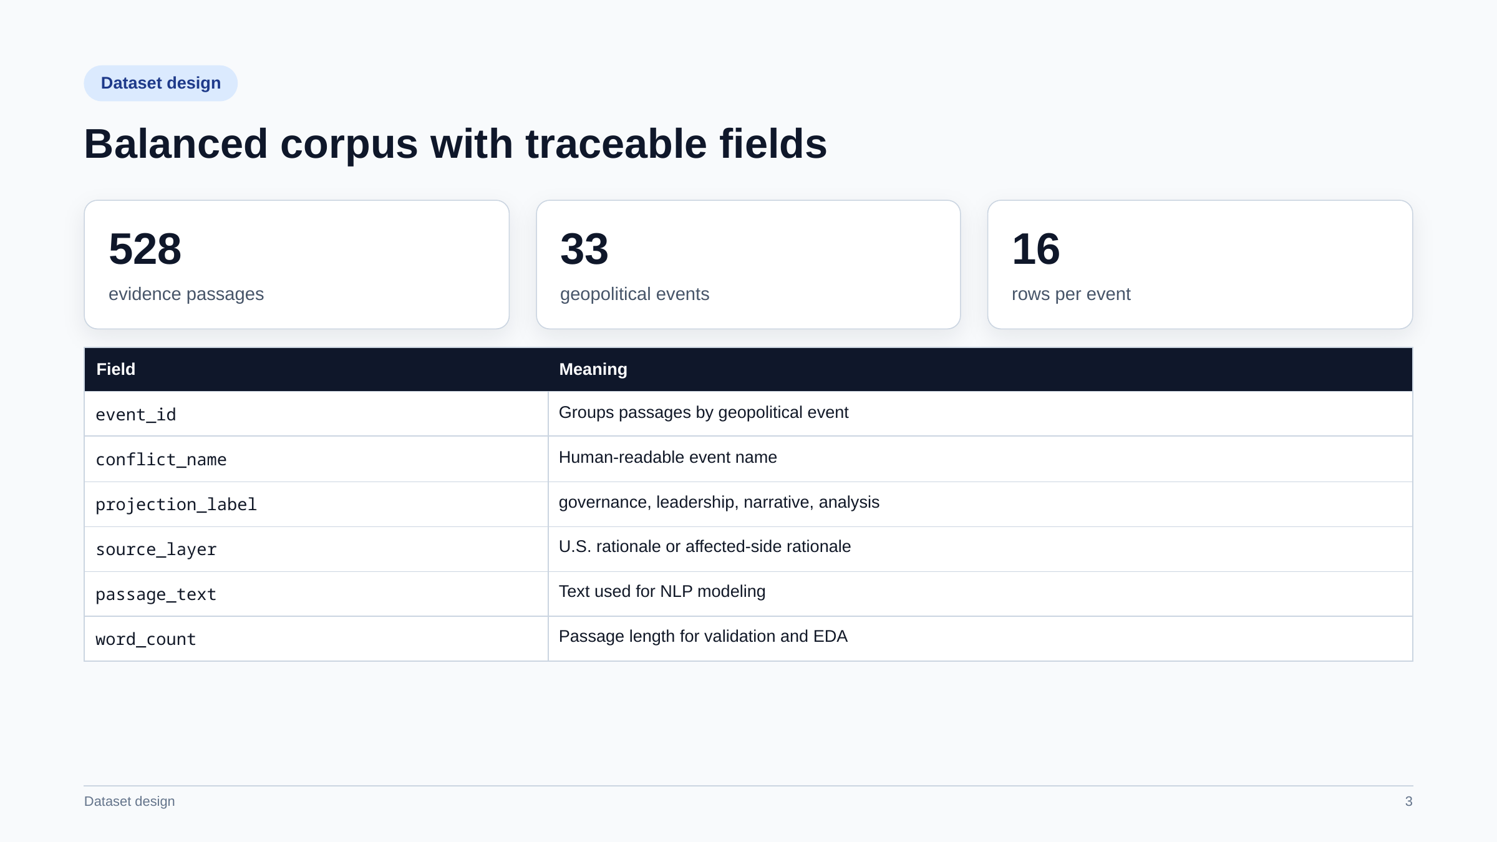This screenshot has height=842, width=1497.
Task: Click 'Groups passages by geopolitical event' text
Action: (704, 412)
